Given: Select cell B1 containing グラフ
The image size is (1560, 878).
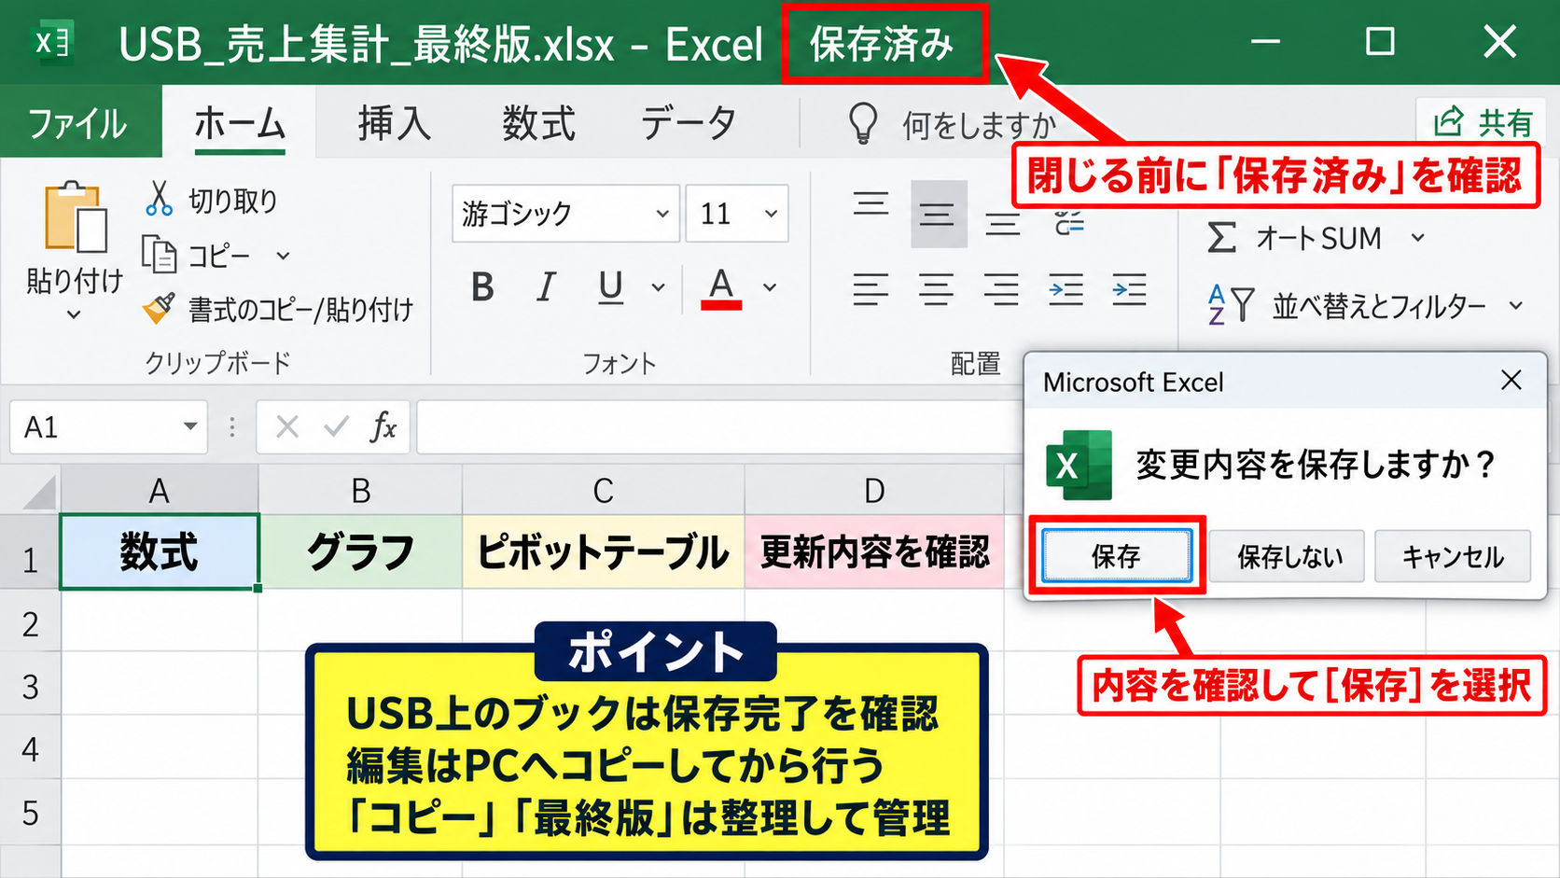Looking at the screenshot, I should [x=361, y=552].
